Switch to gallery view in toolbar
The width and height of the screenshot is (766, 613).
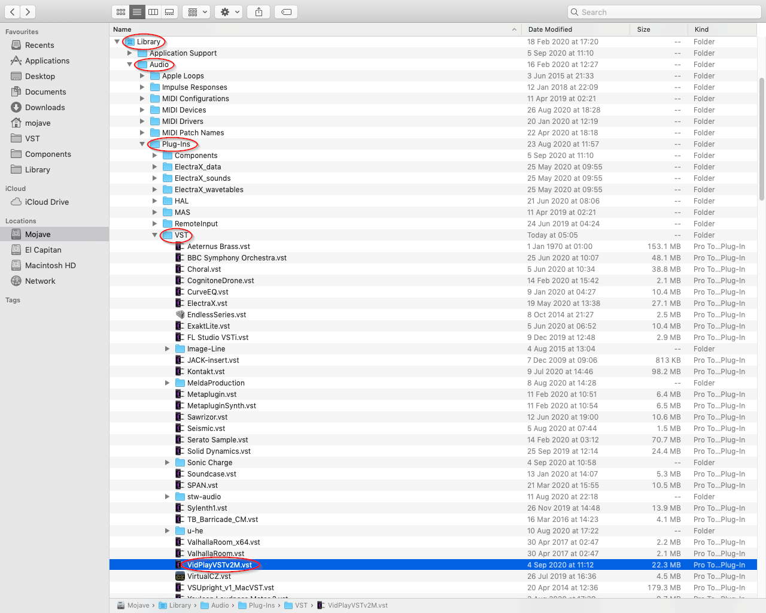[170, 12]
